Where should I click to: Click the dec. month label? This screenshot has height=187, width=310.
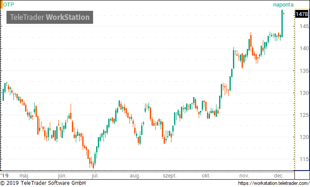tap(279, 176)
